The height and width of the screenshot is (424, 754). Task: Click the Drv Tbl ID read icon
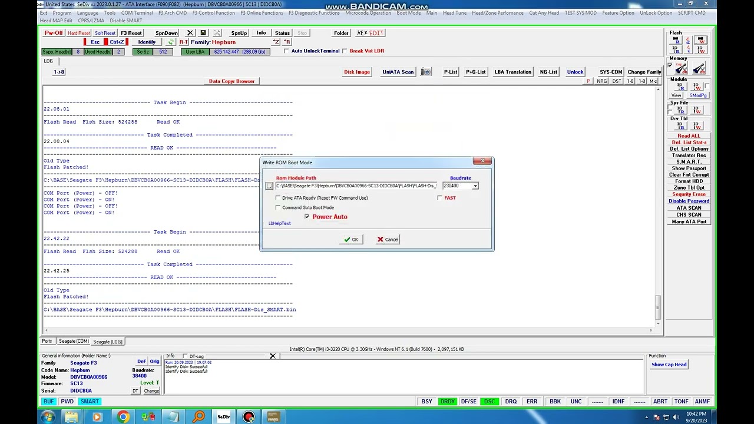(680, 126)
